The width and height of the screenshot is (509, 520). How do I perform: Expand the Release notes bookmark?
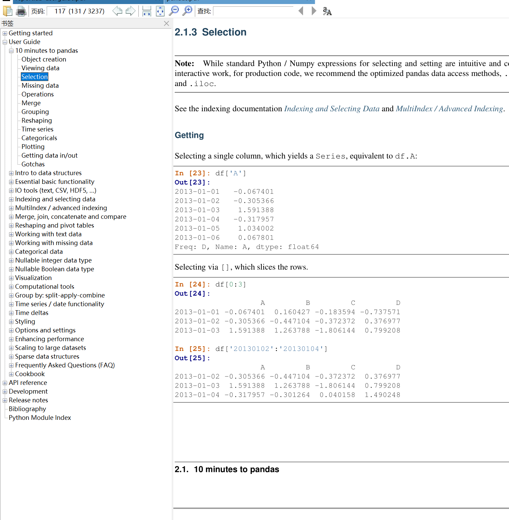click(x=5, y=400)
